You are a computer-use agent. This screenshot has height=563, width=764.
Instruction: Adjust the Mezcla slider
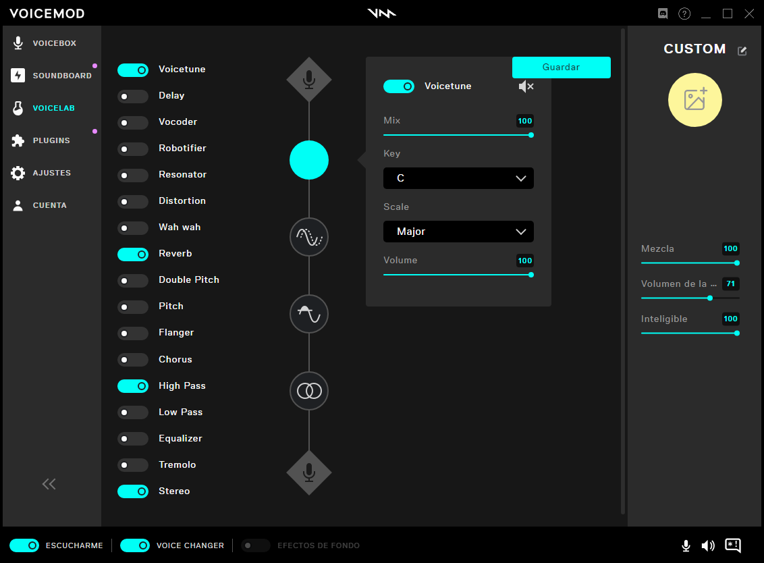(x=690, y=263)
